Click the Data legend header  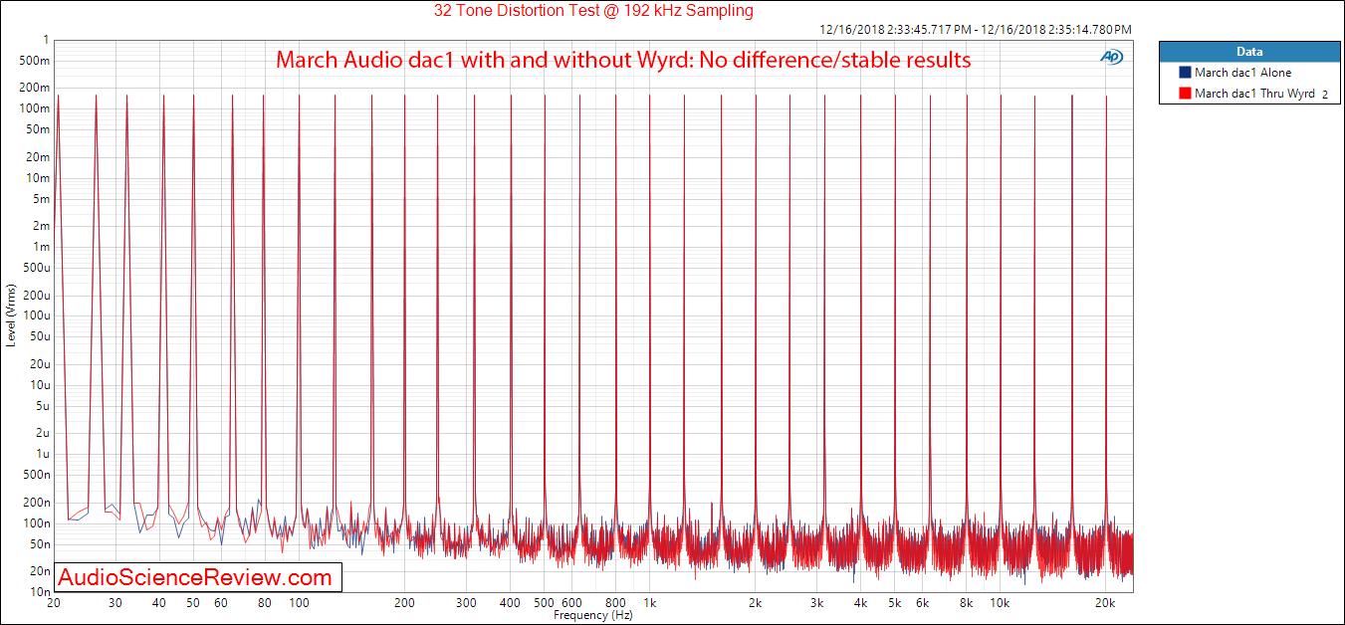click(1249, 52)
